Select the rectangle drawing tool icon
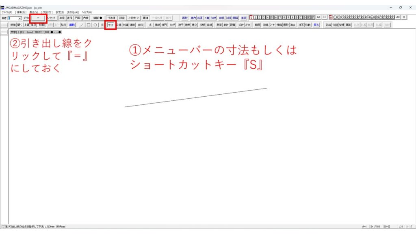Screen dimensions: 416x234 [x=89, y=25]
